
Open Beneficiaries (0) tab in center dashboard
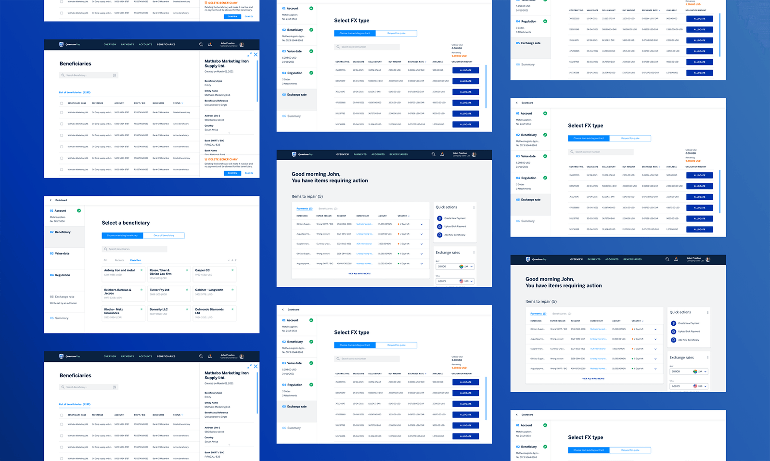coord(328,209)
